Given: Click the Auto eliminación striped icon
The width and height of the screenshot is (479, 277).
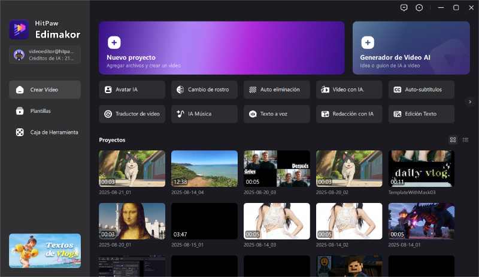Looking at the screenshot, I should tap(253, 90).
